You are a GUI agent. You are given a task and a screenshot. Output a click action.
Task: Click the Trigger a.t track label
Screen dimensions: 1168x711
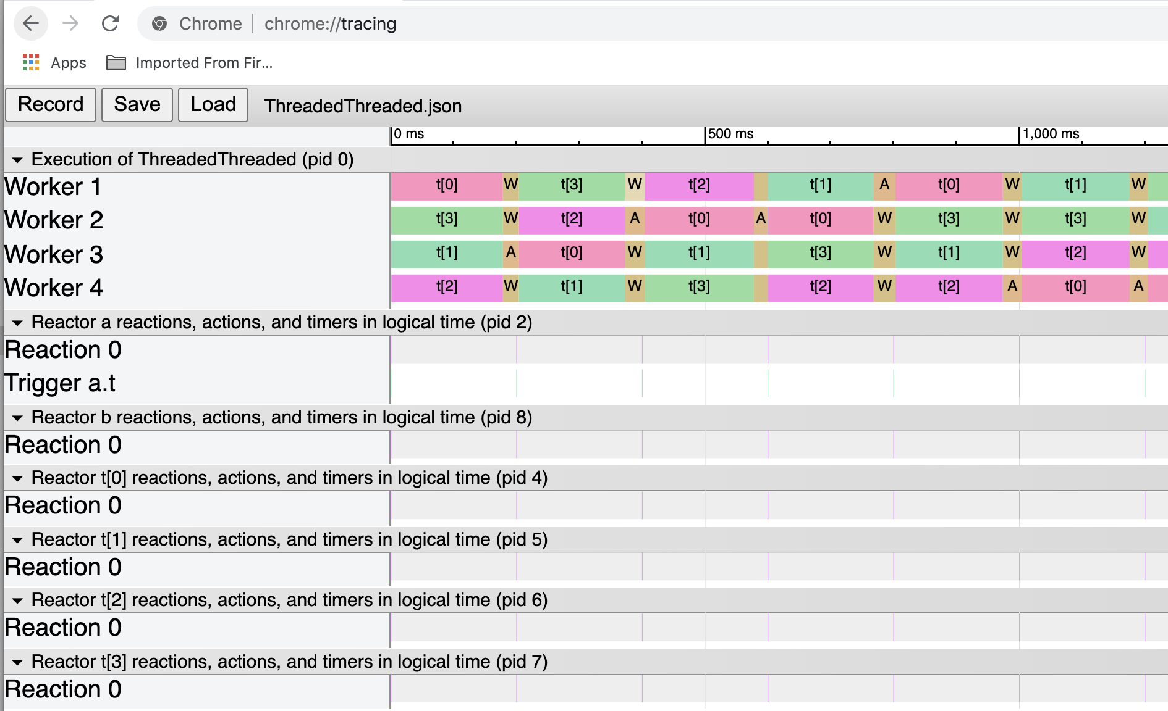pyautogui.click(x=60, y=383)
